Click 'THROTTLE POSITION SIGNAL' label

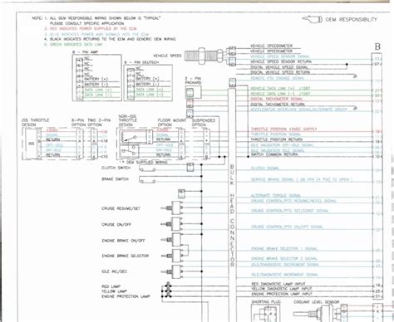[x=276, y=134]
